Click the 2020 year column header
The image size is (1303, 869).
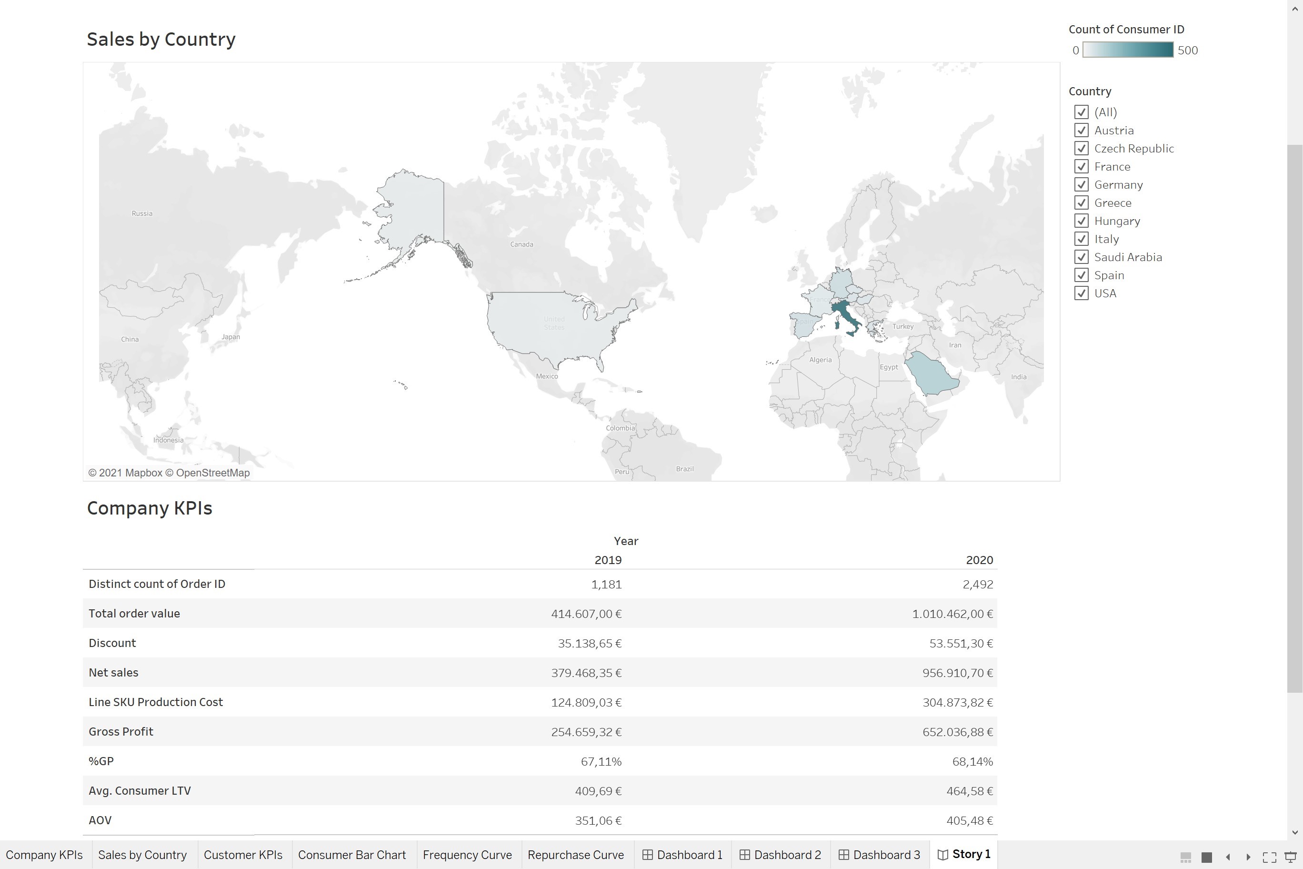coord(979,560)
